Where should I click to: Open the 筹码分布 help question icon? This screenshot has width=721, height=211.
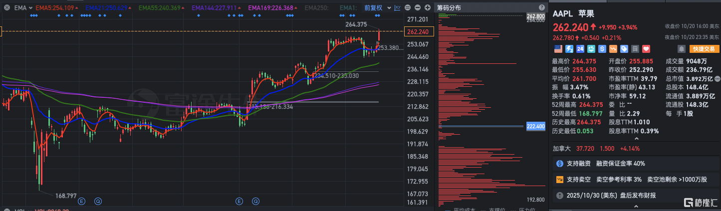(x=541, y=8)
